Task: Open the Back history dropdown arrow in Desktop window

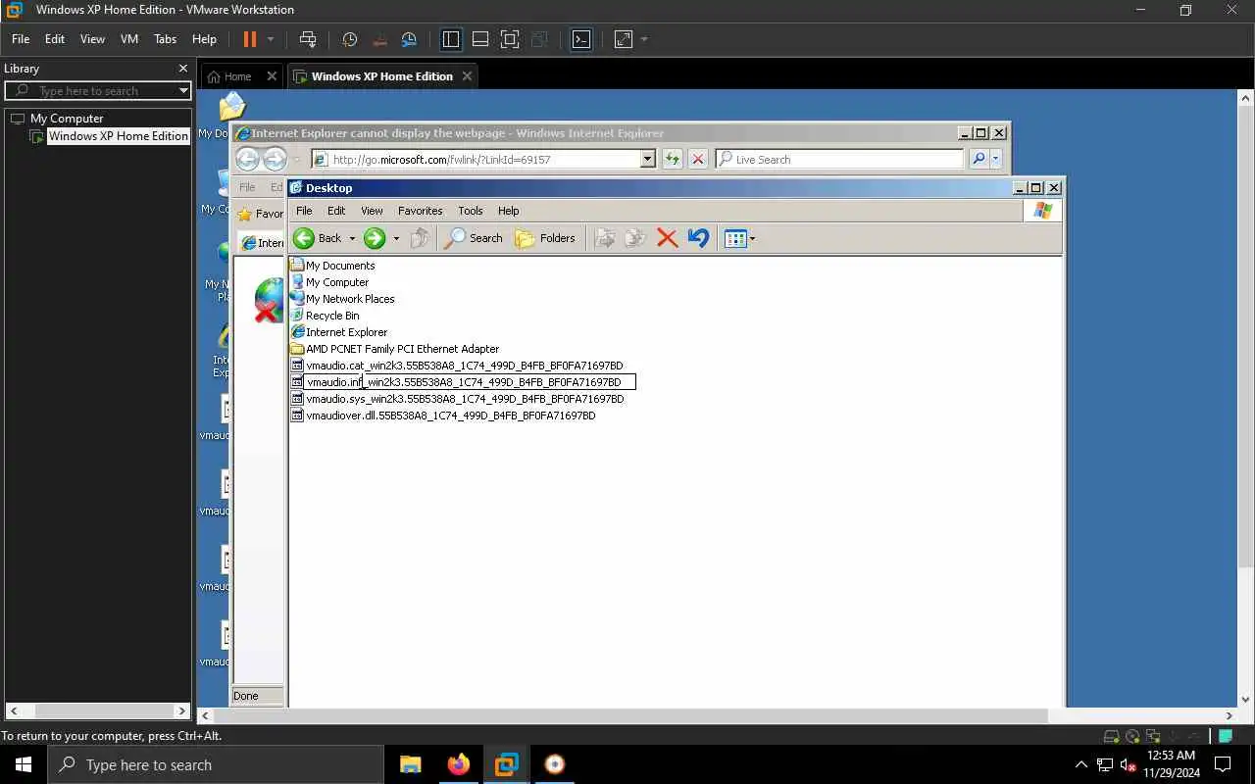Action: (352, 238)
